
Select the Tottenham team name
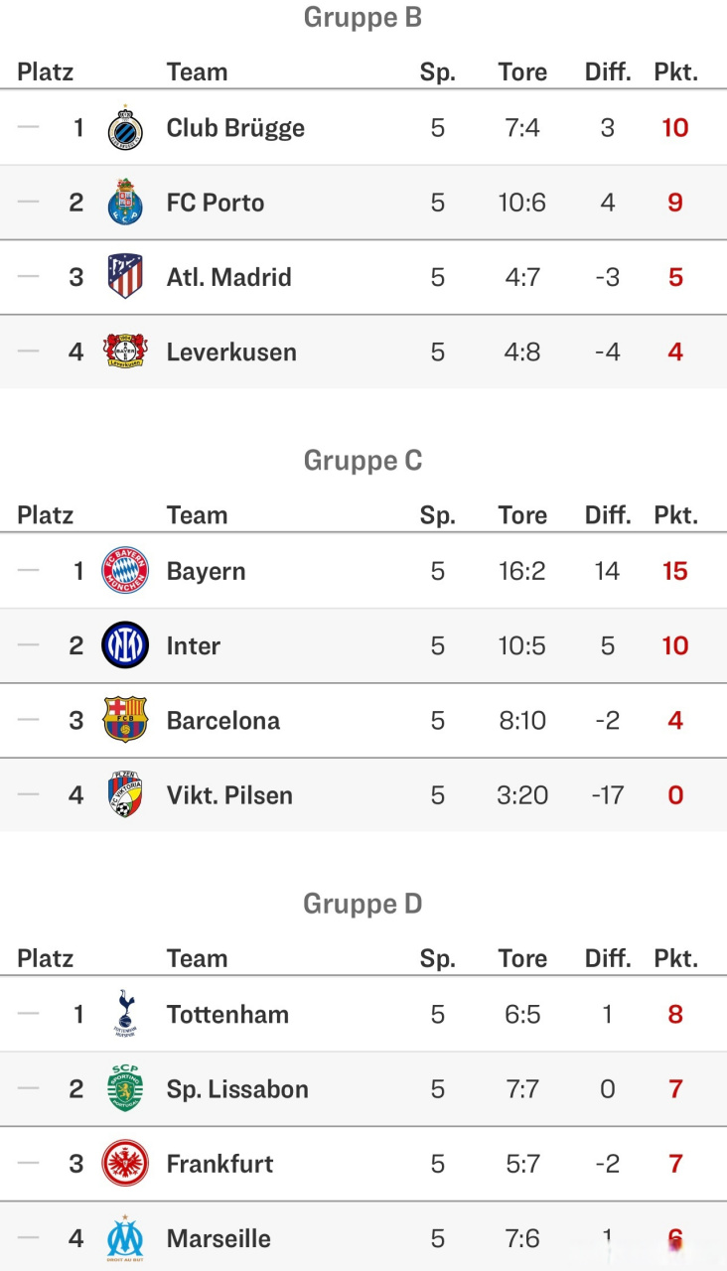[x=227, y=1015]
